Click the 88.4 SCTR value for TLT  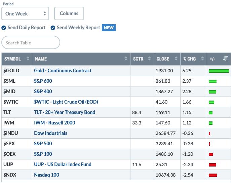(137, 112)
